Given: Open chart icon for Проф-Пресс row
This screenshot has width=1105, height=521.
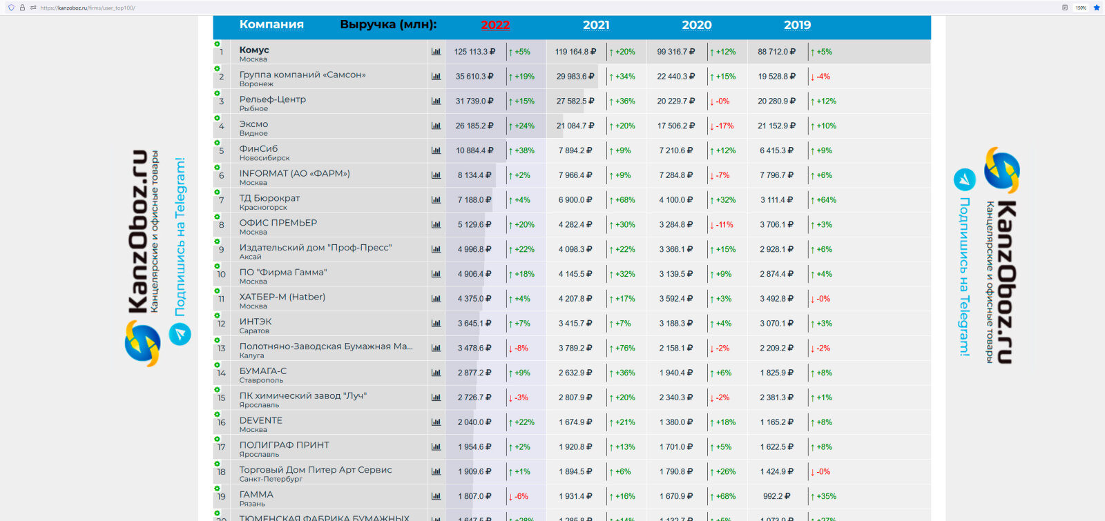Looking at the screenshot, I should point(436,250).
